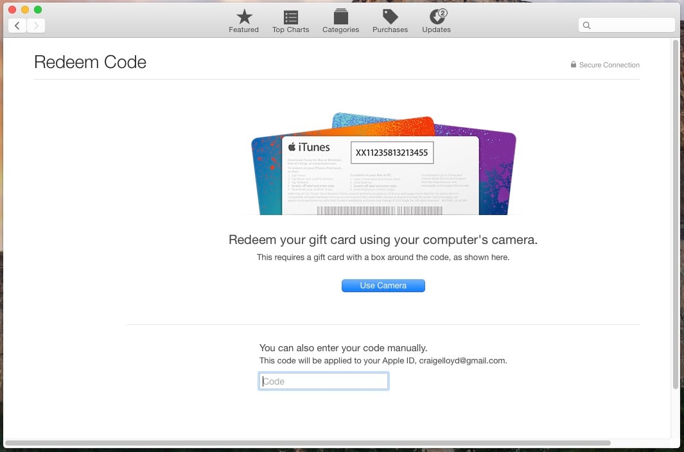Go forward with the right arrow button
The height and width of the screenshot is (452, 684).
(x=36, y=26)
